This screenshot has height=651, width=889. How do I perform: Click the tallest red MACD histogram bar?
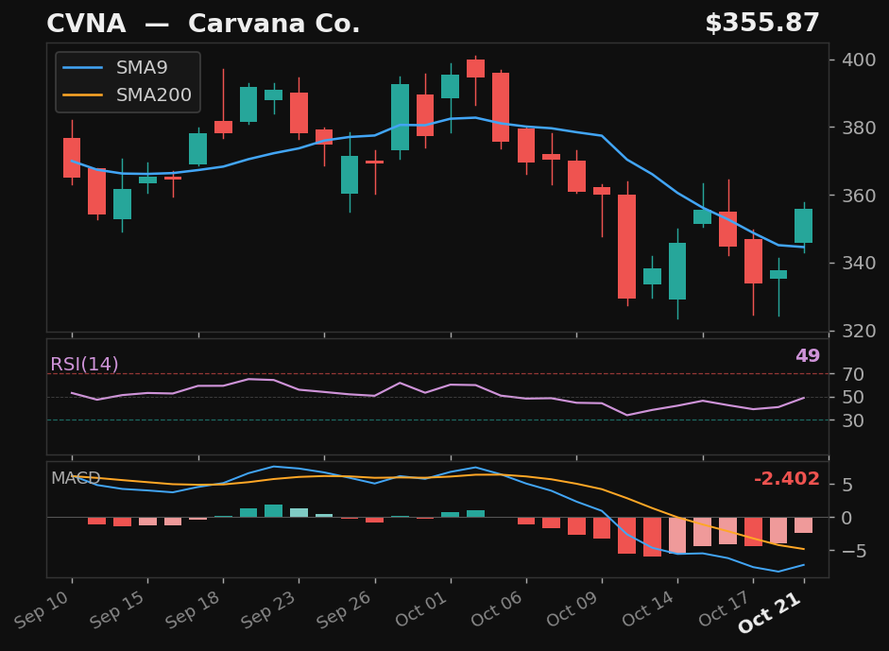[652, 537]
